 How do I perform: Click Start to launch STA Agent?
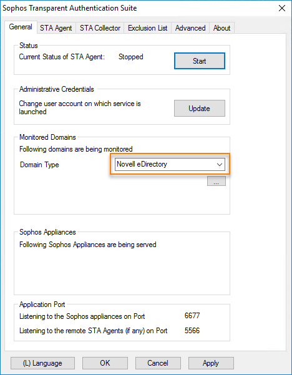pyautogui.click(x=200, y=61)
